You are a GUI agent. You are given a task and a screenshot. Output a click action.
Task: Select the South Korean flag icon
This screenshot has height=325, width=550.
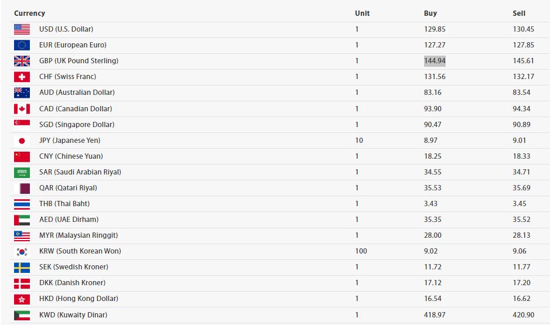pyautogui.click(x=22, y=251)
